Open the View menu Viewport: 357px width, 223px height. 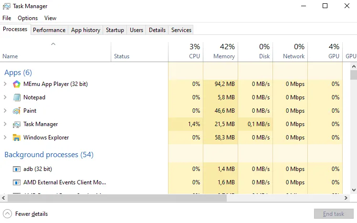coord(50,18)
